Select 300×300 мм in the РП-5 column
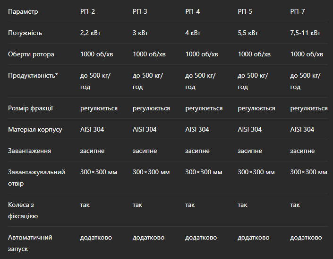 [256, 172]
